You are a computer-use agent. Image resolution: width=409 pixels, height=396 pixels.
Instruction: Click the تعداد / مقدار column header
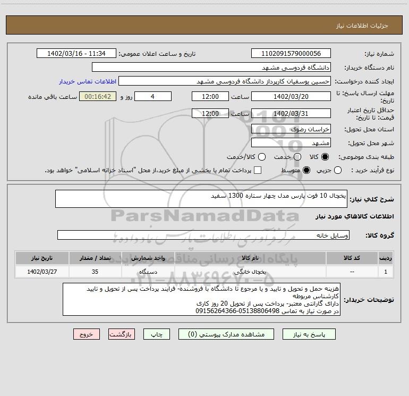(95, 258)
